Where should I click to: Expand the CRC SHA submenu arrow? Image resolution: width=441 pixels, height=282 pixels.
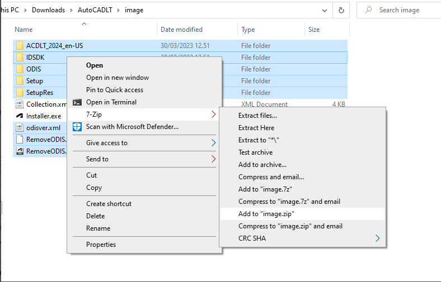377,238
